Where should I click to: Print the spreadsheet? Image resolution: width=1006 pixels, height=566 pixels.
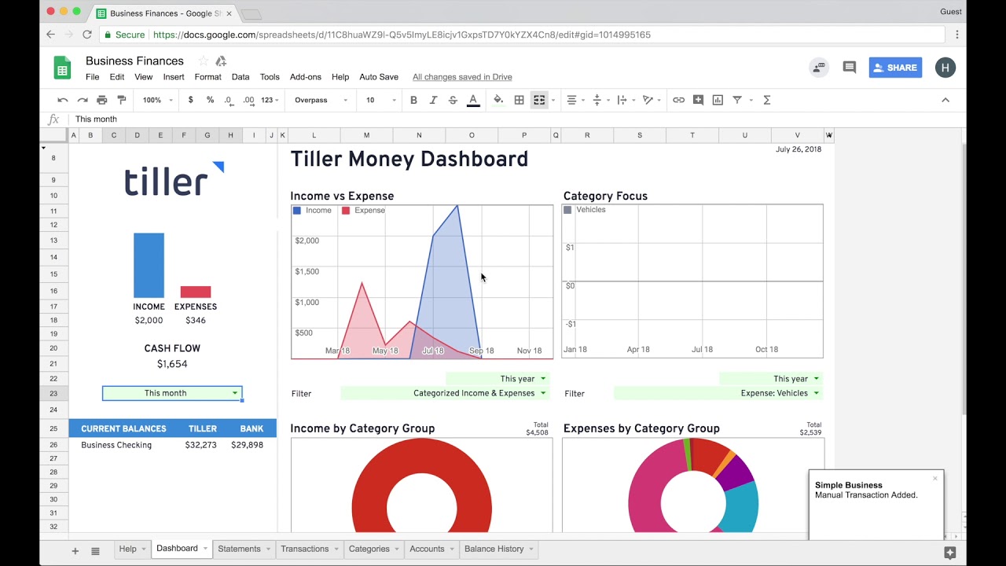102,100
